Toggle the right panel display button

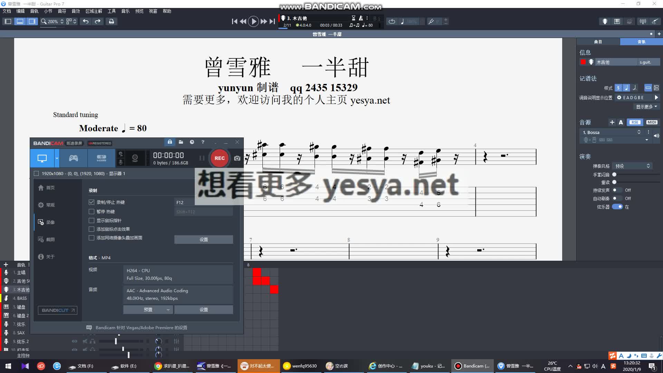(x=32, y=21)
